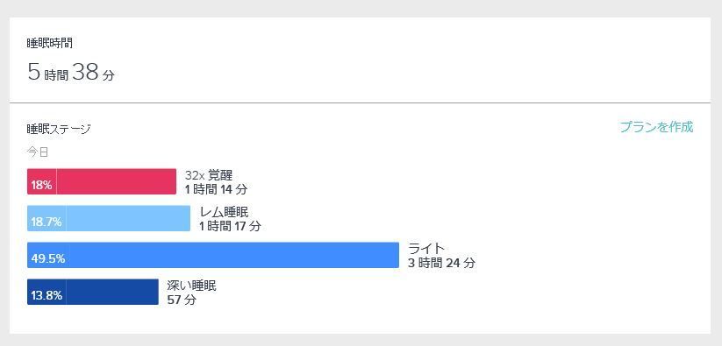The height and width of the screenshot is (346, 722).
Task: Select the dark blue 深い睡眠 bar
Action: click(92, 292)
